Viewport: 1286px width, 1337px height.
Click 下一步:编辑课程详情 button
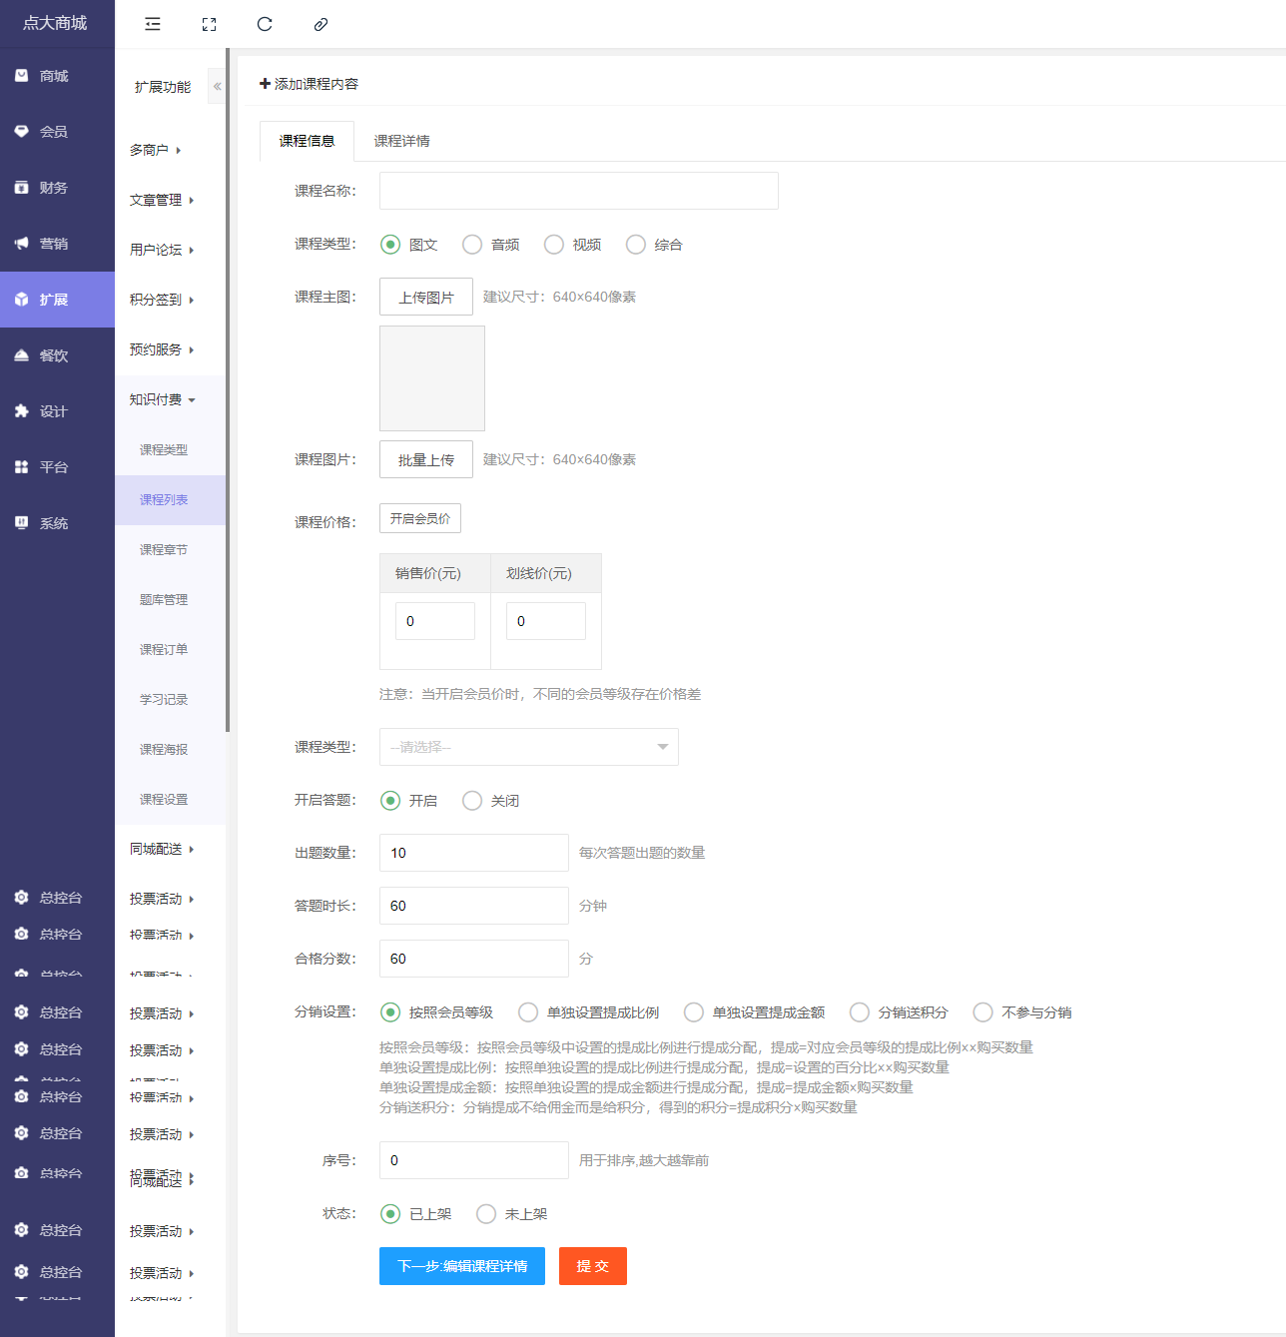[x=462, y=1266]
